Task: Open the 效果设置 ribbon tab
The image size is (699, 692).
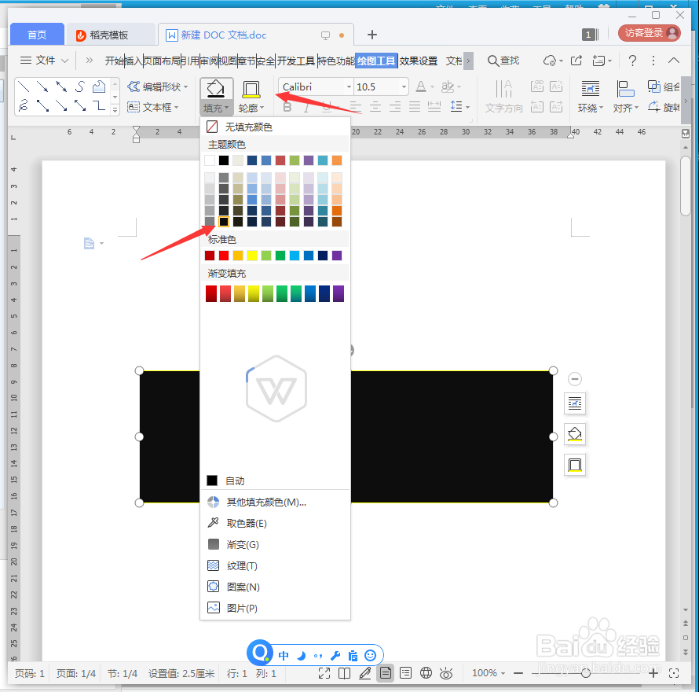Action: click(418, 61)
